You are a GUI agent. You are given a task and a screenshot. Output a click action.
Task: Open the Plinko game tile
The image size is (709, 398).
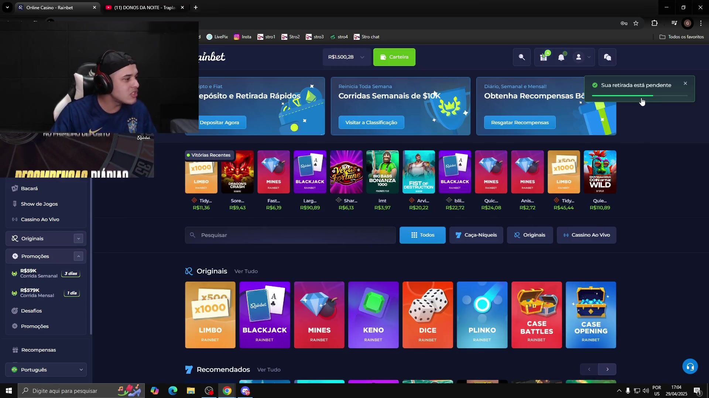482,315
